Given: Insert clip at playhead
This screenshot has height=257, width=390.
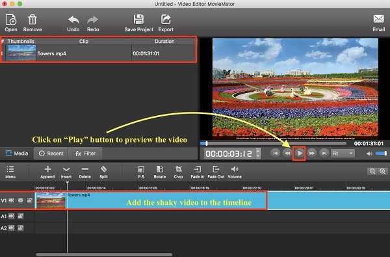Looking at the screenshot, I should point(66,172).
